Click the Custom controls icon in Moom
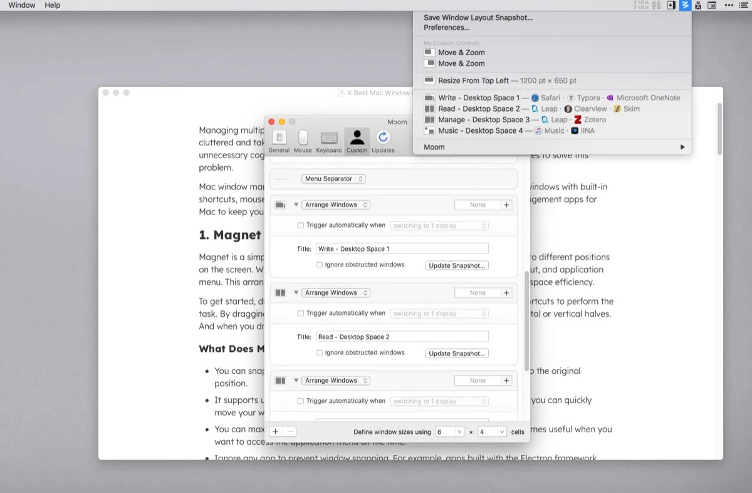This screenshot has width=752, height=493. 357,139
